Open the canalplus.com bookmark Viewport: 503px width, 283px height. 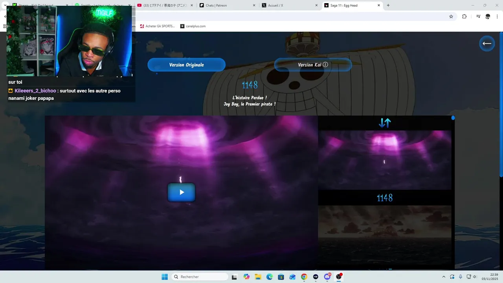193,26
